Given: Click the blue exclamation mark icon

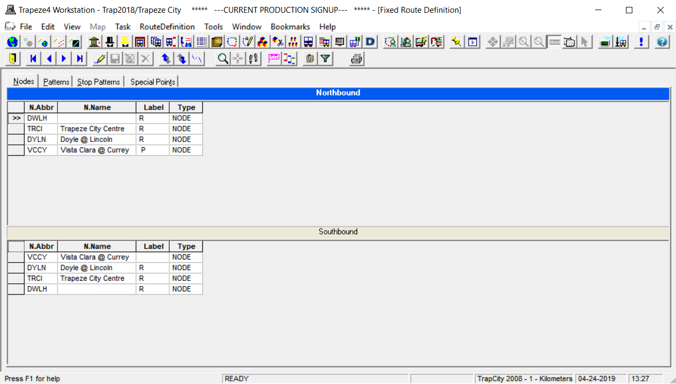Looking at the screenshot, I should [x=641, y=41].
